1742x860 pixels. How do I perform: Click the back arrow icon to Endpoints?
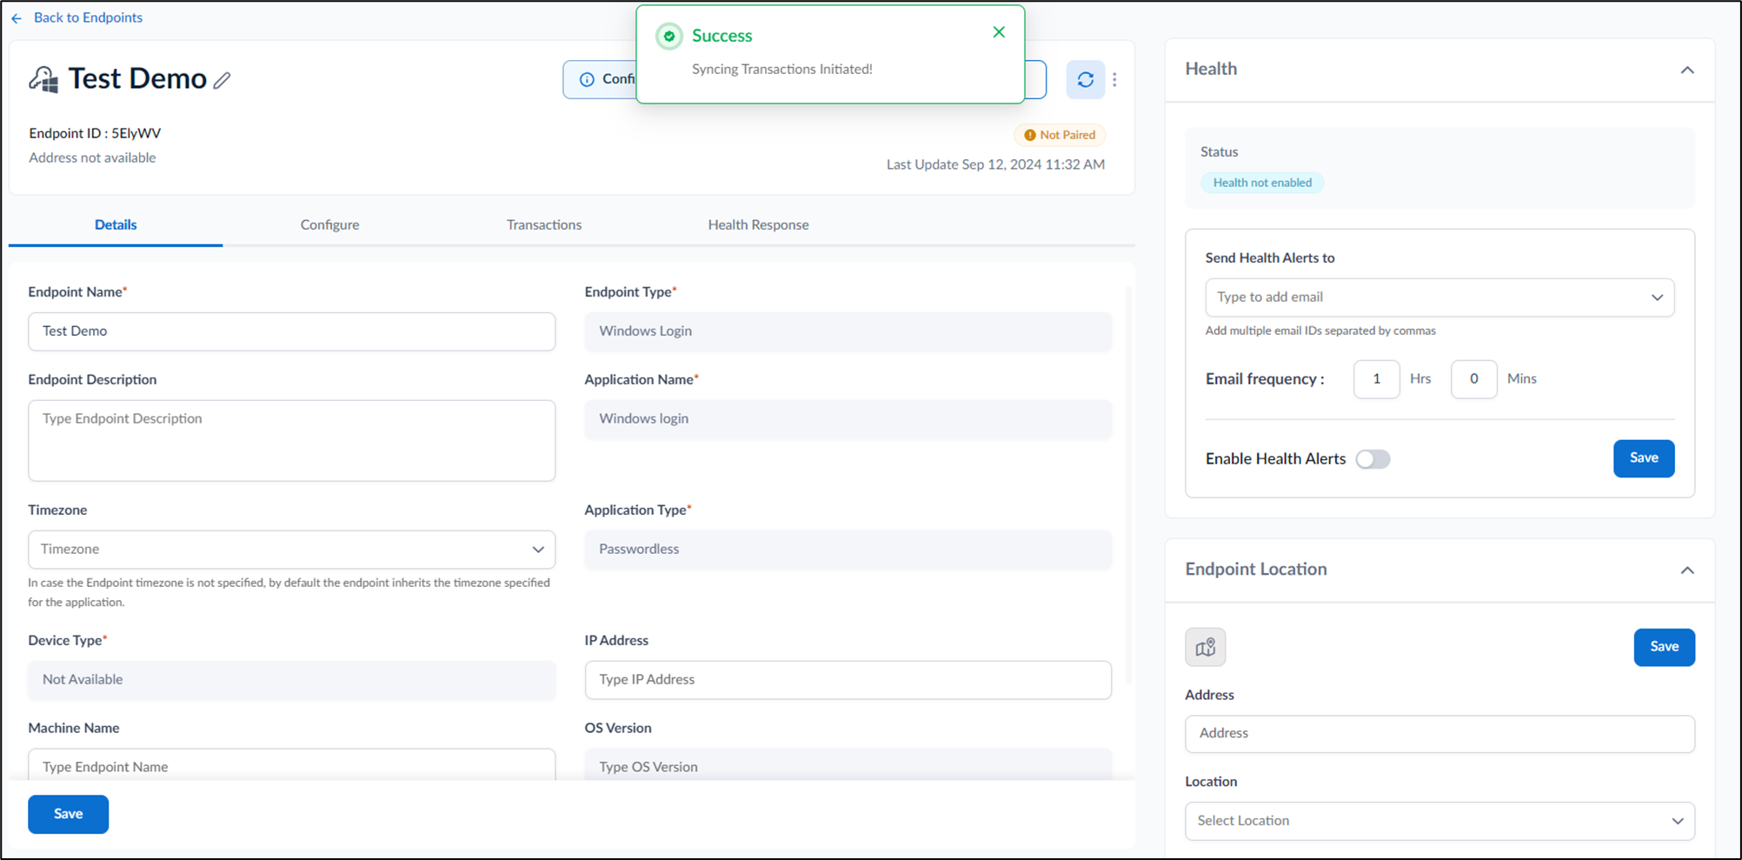point(17,18)
